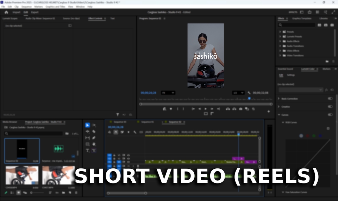Expand the Video Effects folder

[x=280, y=51]
